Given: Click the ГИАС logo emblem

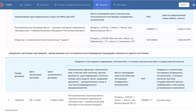Looking at the screenshot, I should point(2,5).
